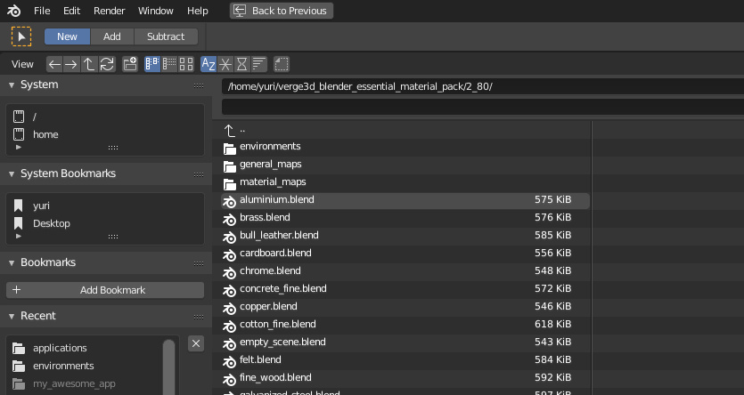Open the Render menu
The width and height of the screenshot is (744, 395).
tap(109, 11)
